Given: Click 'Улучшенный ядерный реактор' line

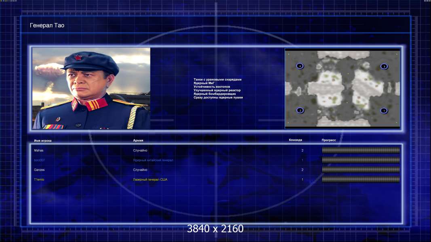Looking at the screenshot, I should coord(217,90).
